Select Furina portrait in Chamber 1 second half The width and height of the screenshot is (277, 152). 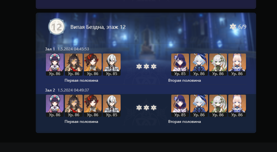coord(199,65)
